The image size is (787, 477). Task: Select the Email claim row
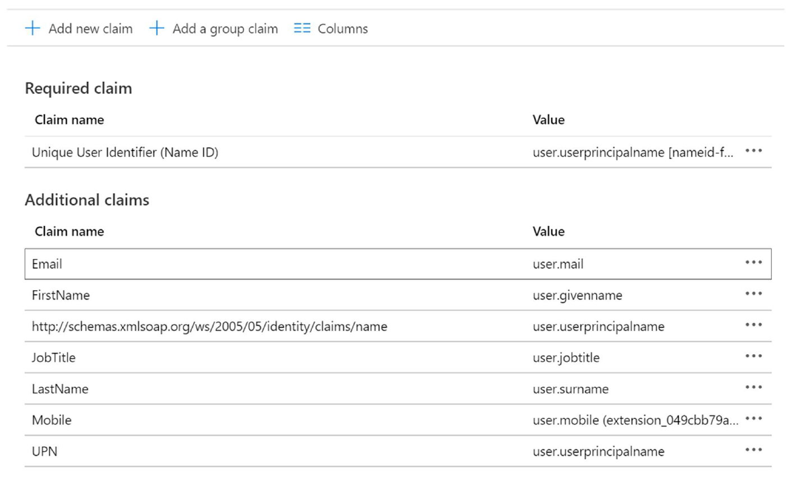coord(47,264)
